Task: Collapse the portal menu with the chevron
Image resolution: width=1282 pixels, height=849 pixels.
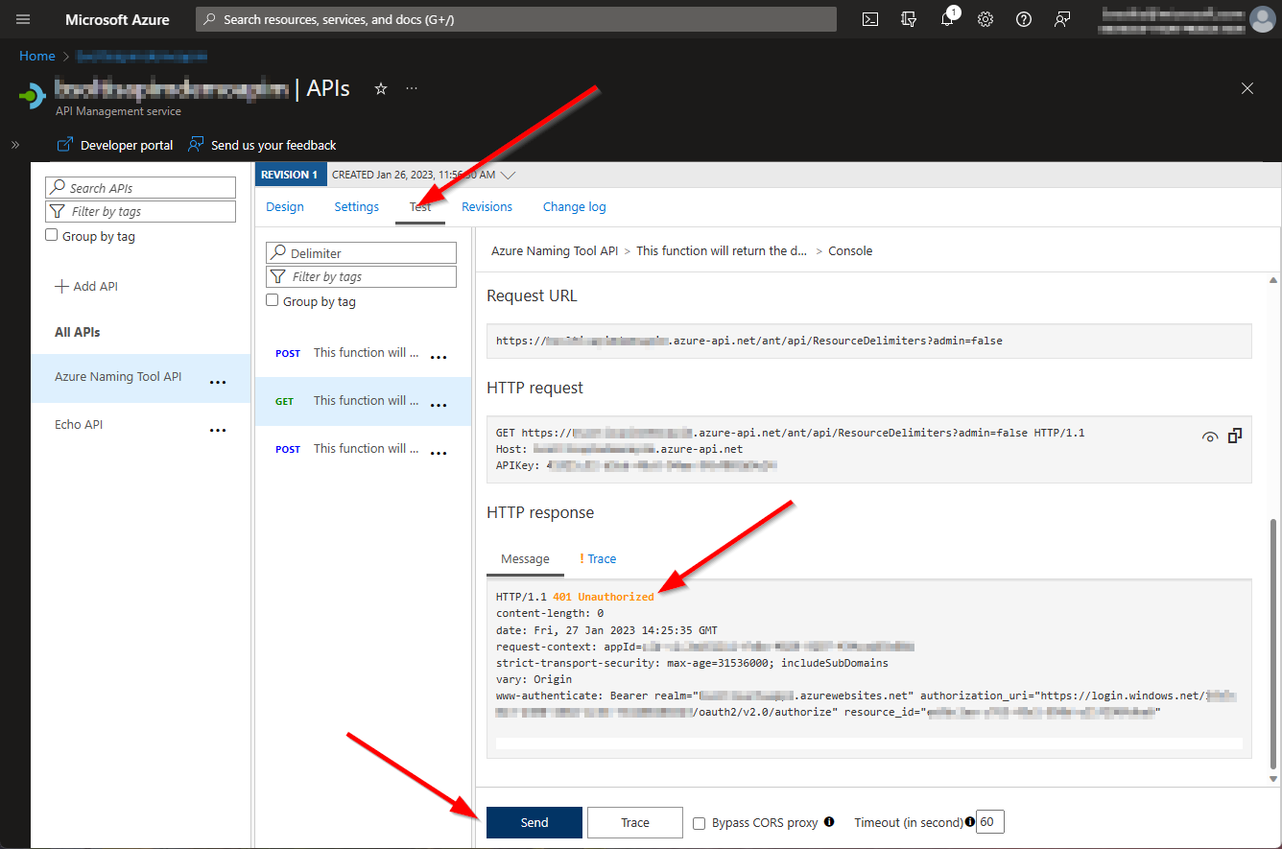Action: point(14,145)
